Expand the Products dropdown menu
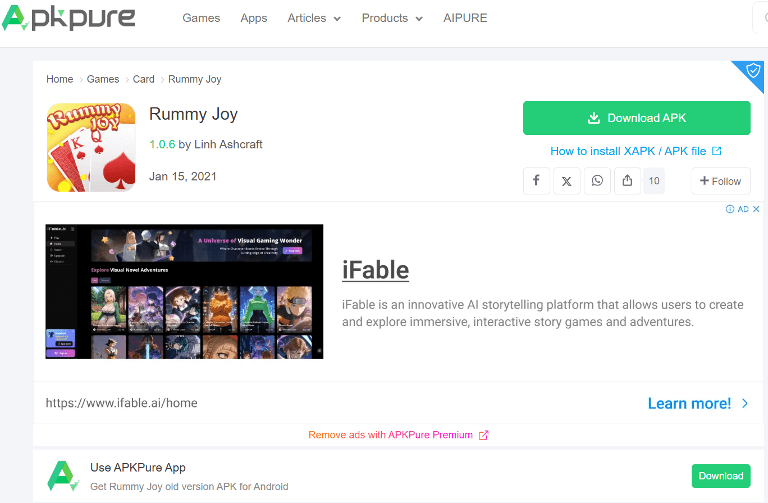This screenshot has height=503, width=768. click(392, 18)
